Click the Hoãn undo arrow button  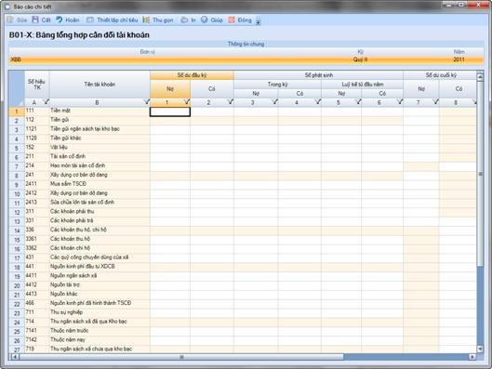click(x=68, y=20)
